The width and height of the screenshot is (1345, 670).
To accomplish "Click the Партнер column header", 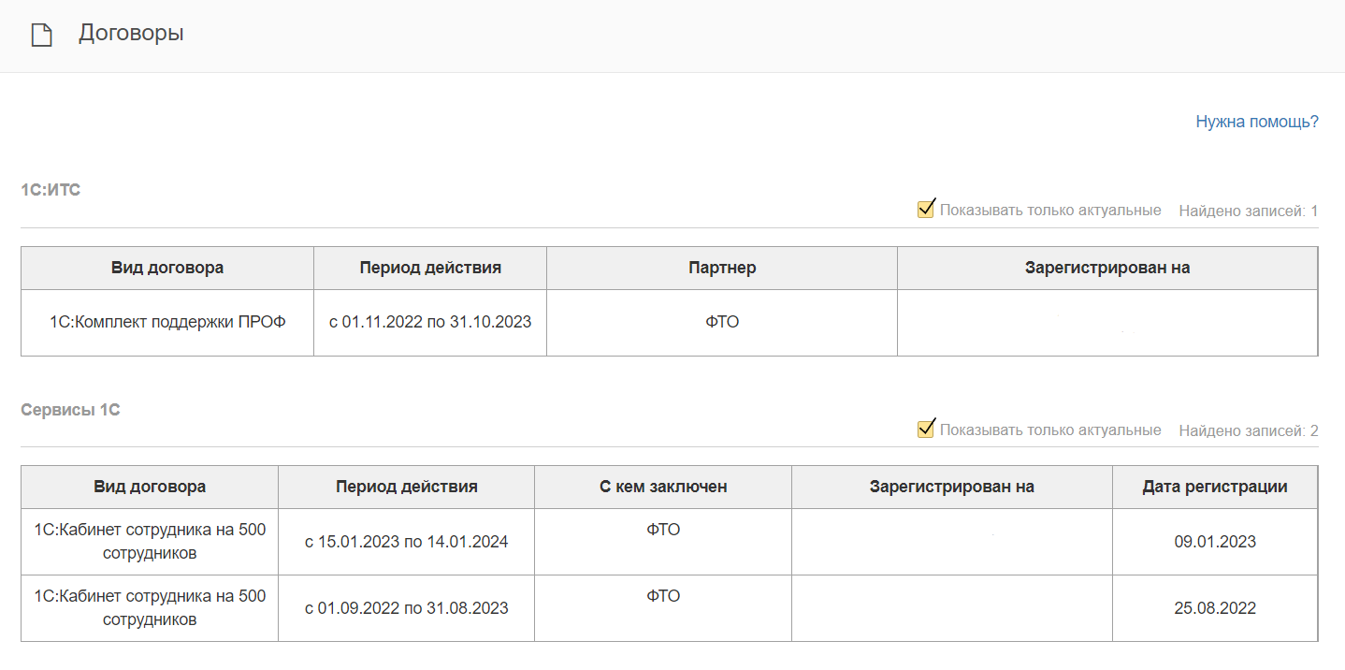I will (721, 268).
